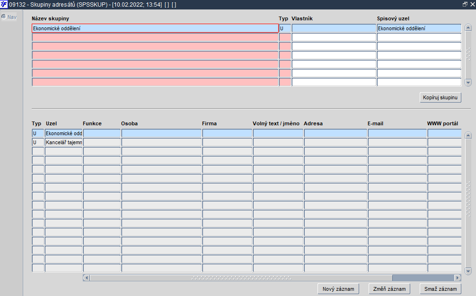Image resolution: width=476 pixels, height=296 pixels.
Task: Click the Funkce cell in Ekonomické odd row
Action: [102, 133]
